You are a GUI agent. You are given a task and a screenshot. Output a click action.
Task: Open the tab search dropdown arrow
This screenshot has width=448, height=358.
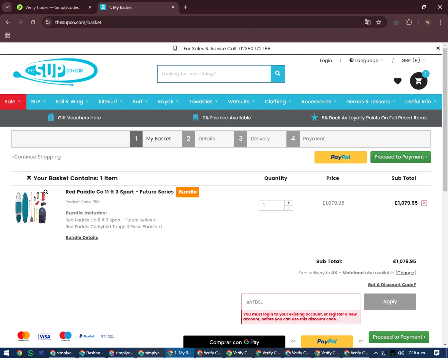7,7
